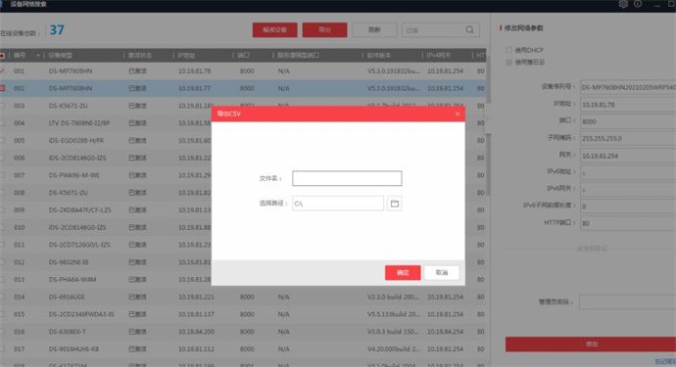
Task: Click the red 导出 button in the toolbar
Action: coord(324,30)
